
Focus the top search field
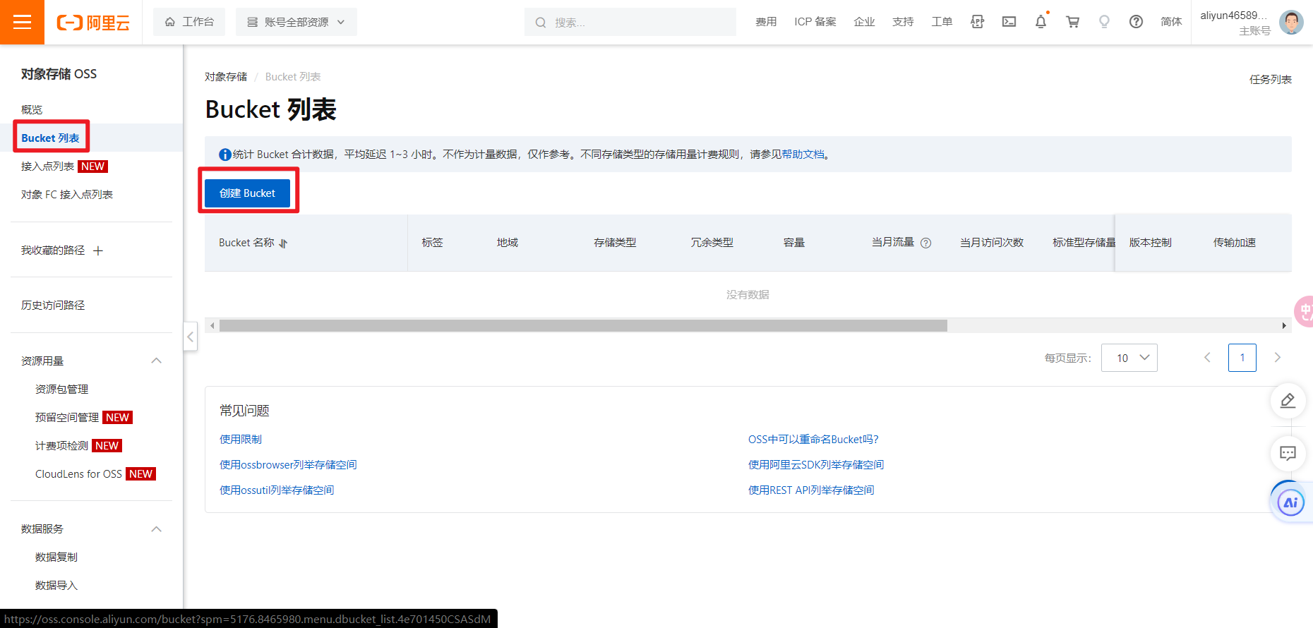[x=630, y=22]
